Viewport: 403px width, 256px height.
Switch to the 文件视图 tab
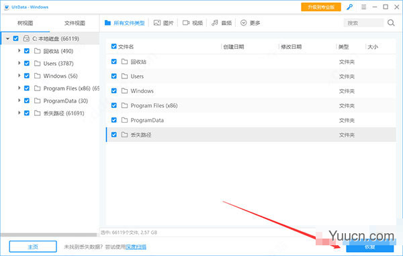click(x=75, y=23)
